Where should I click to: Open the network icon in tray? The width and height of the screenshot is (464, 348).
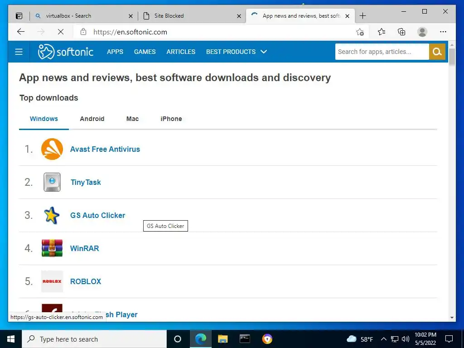395,339
